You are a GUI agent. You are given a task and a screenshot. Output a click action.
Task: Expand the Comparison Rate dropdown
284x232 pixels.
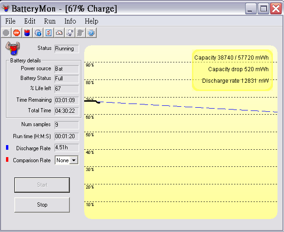[x=73, y=160]
